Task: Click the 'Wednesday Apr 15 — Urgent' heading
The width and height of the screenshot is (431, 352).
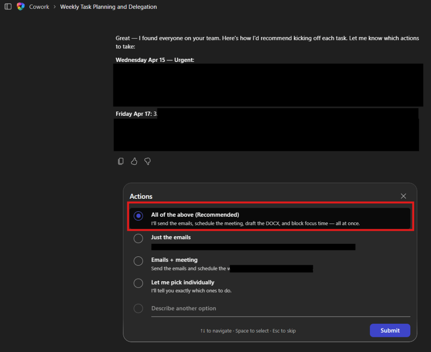Action: tap(155, 60)
